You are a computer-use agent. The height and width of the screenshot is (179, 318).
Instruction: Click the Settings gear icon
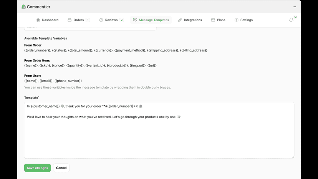pos(237,20)
